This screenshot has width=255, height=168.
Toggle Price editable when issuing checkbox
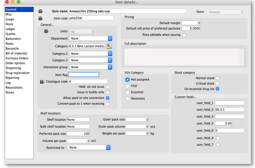click(184, 35)
